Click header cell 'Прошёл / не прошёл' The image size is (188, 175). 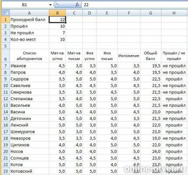(x=174, y=56)
